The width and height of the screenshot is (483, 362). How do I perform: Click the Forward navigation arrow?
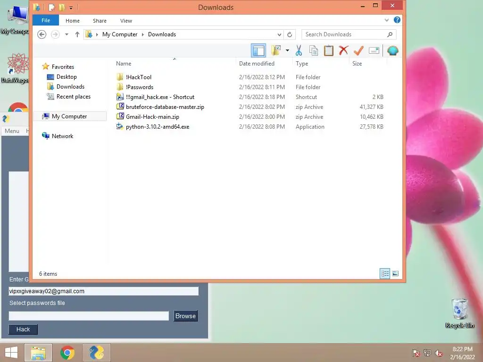(55, 34)
